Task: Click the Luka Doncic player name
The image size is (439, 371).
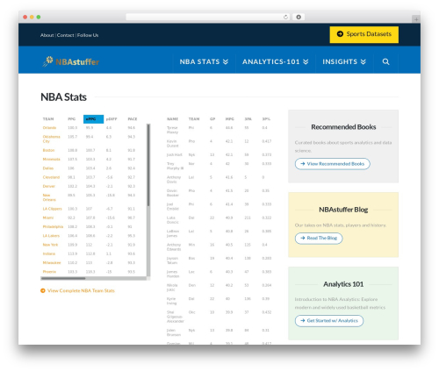Action: [173, 220]
